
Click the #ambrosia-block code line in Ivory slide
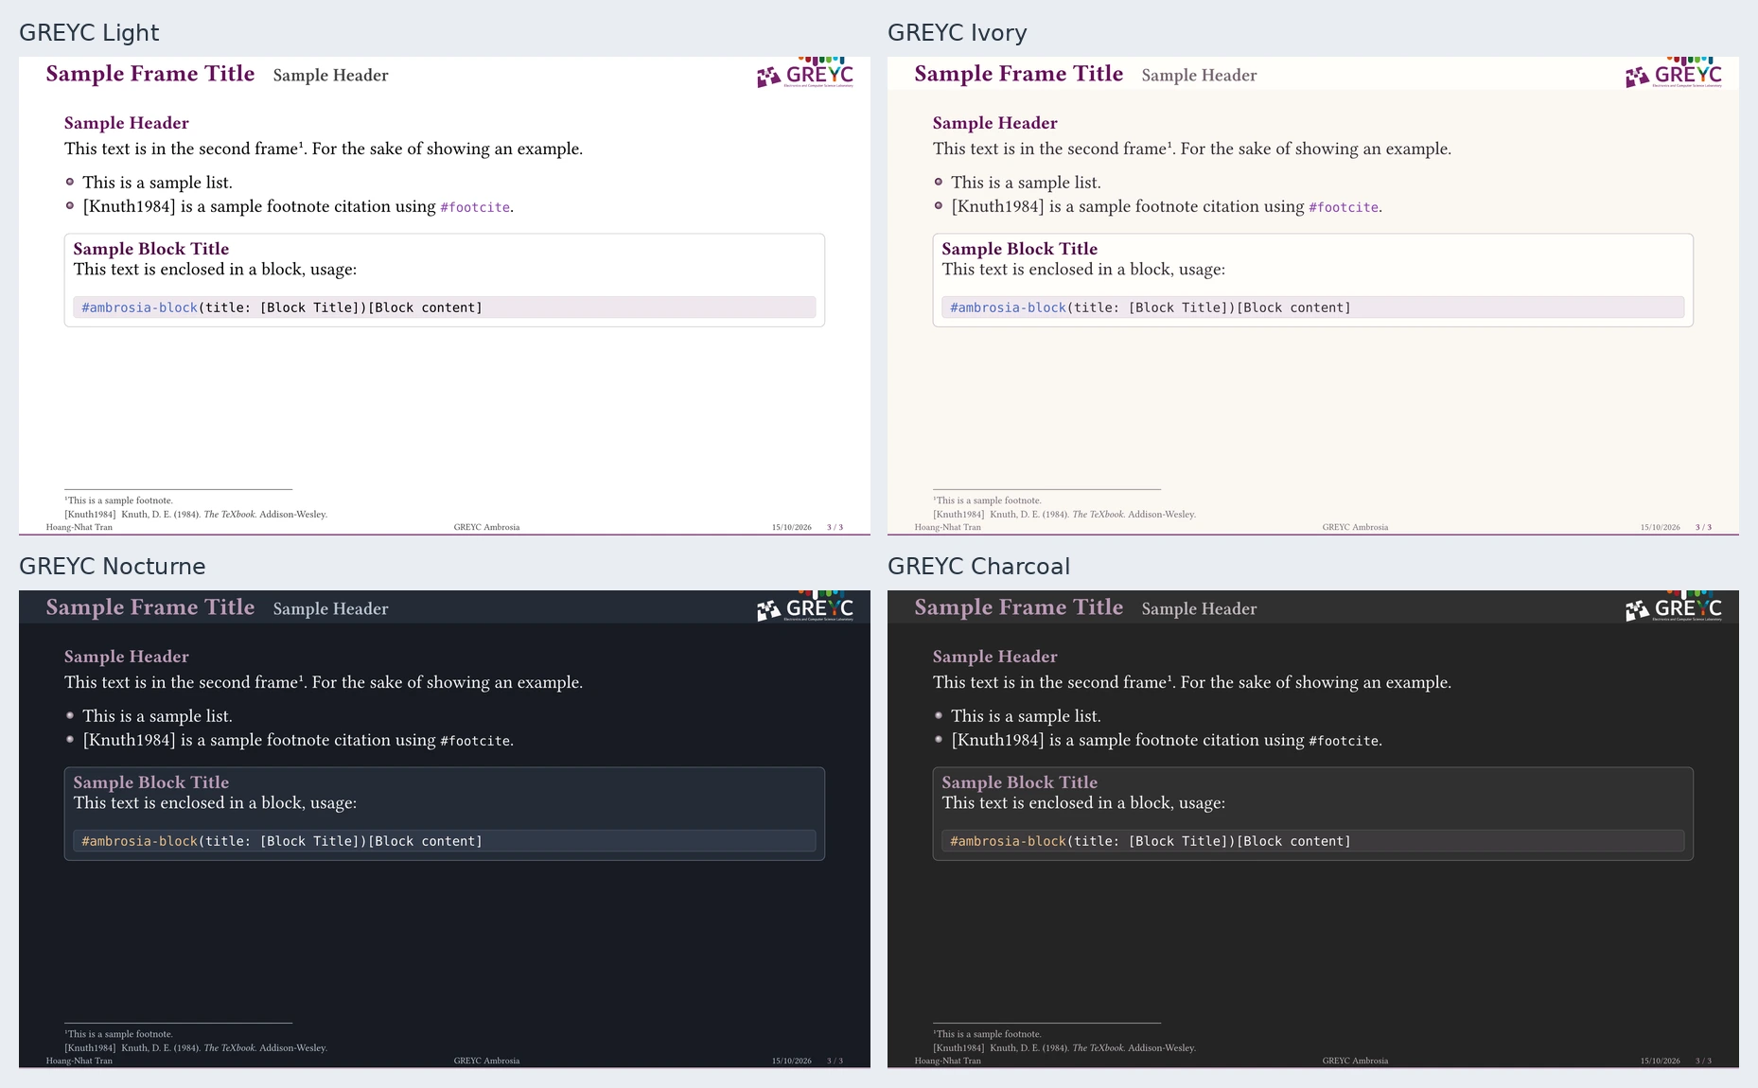click(x=1313, y=307)
